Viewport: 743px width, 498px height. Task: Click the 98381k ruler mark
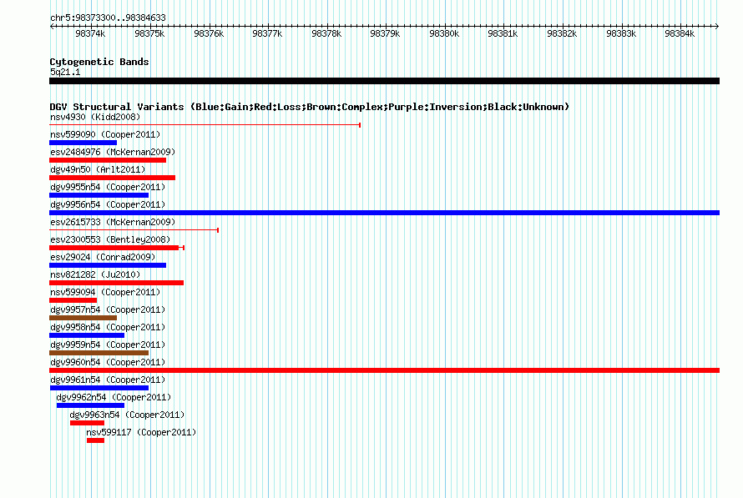pyautogui.click(x=503, y=33)
